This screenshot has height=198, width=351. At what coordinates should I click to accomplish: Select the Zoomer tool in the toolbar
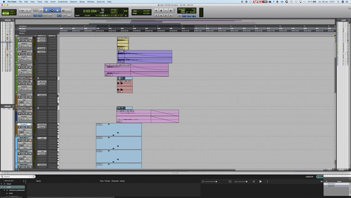tap(41, 10)
